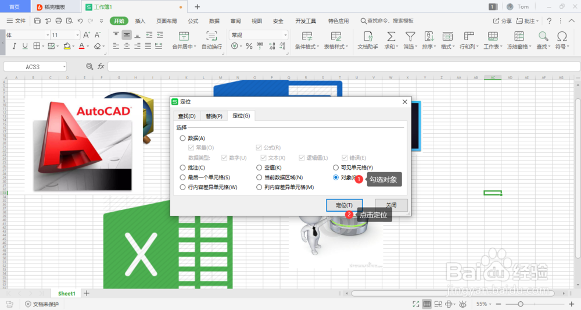Screen dimensions: 581x310
Task: Click zoom in plus button
Action: [x=571, y=304]
